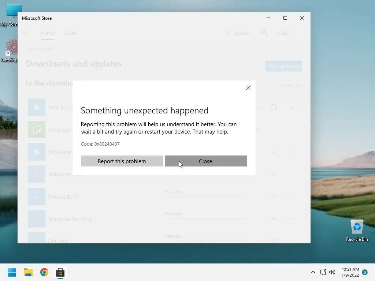Screen dimensions: 375x281
Task: Click the Web Media app tile icon
Action: click(37, 107)
